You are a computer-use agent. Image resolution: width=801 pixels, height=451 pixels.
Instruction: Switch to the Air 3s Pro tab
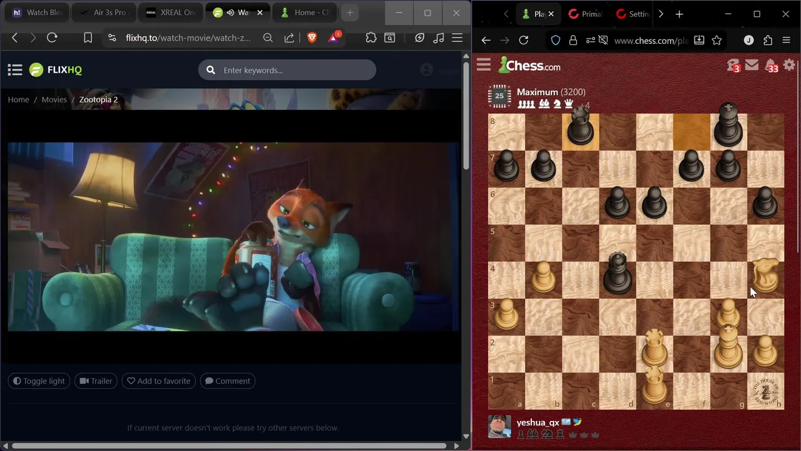click(103, 13)
